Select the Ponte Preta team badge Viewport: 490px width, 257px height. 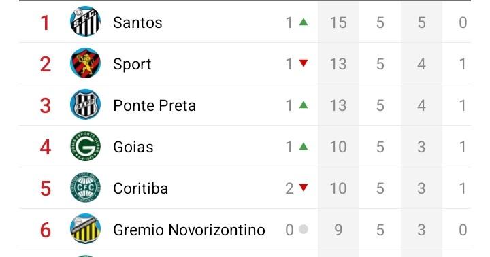[85, 105]
